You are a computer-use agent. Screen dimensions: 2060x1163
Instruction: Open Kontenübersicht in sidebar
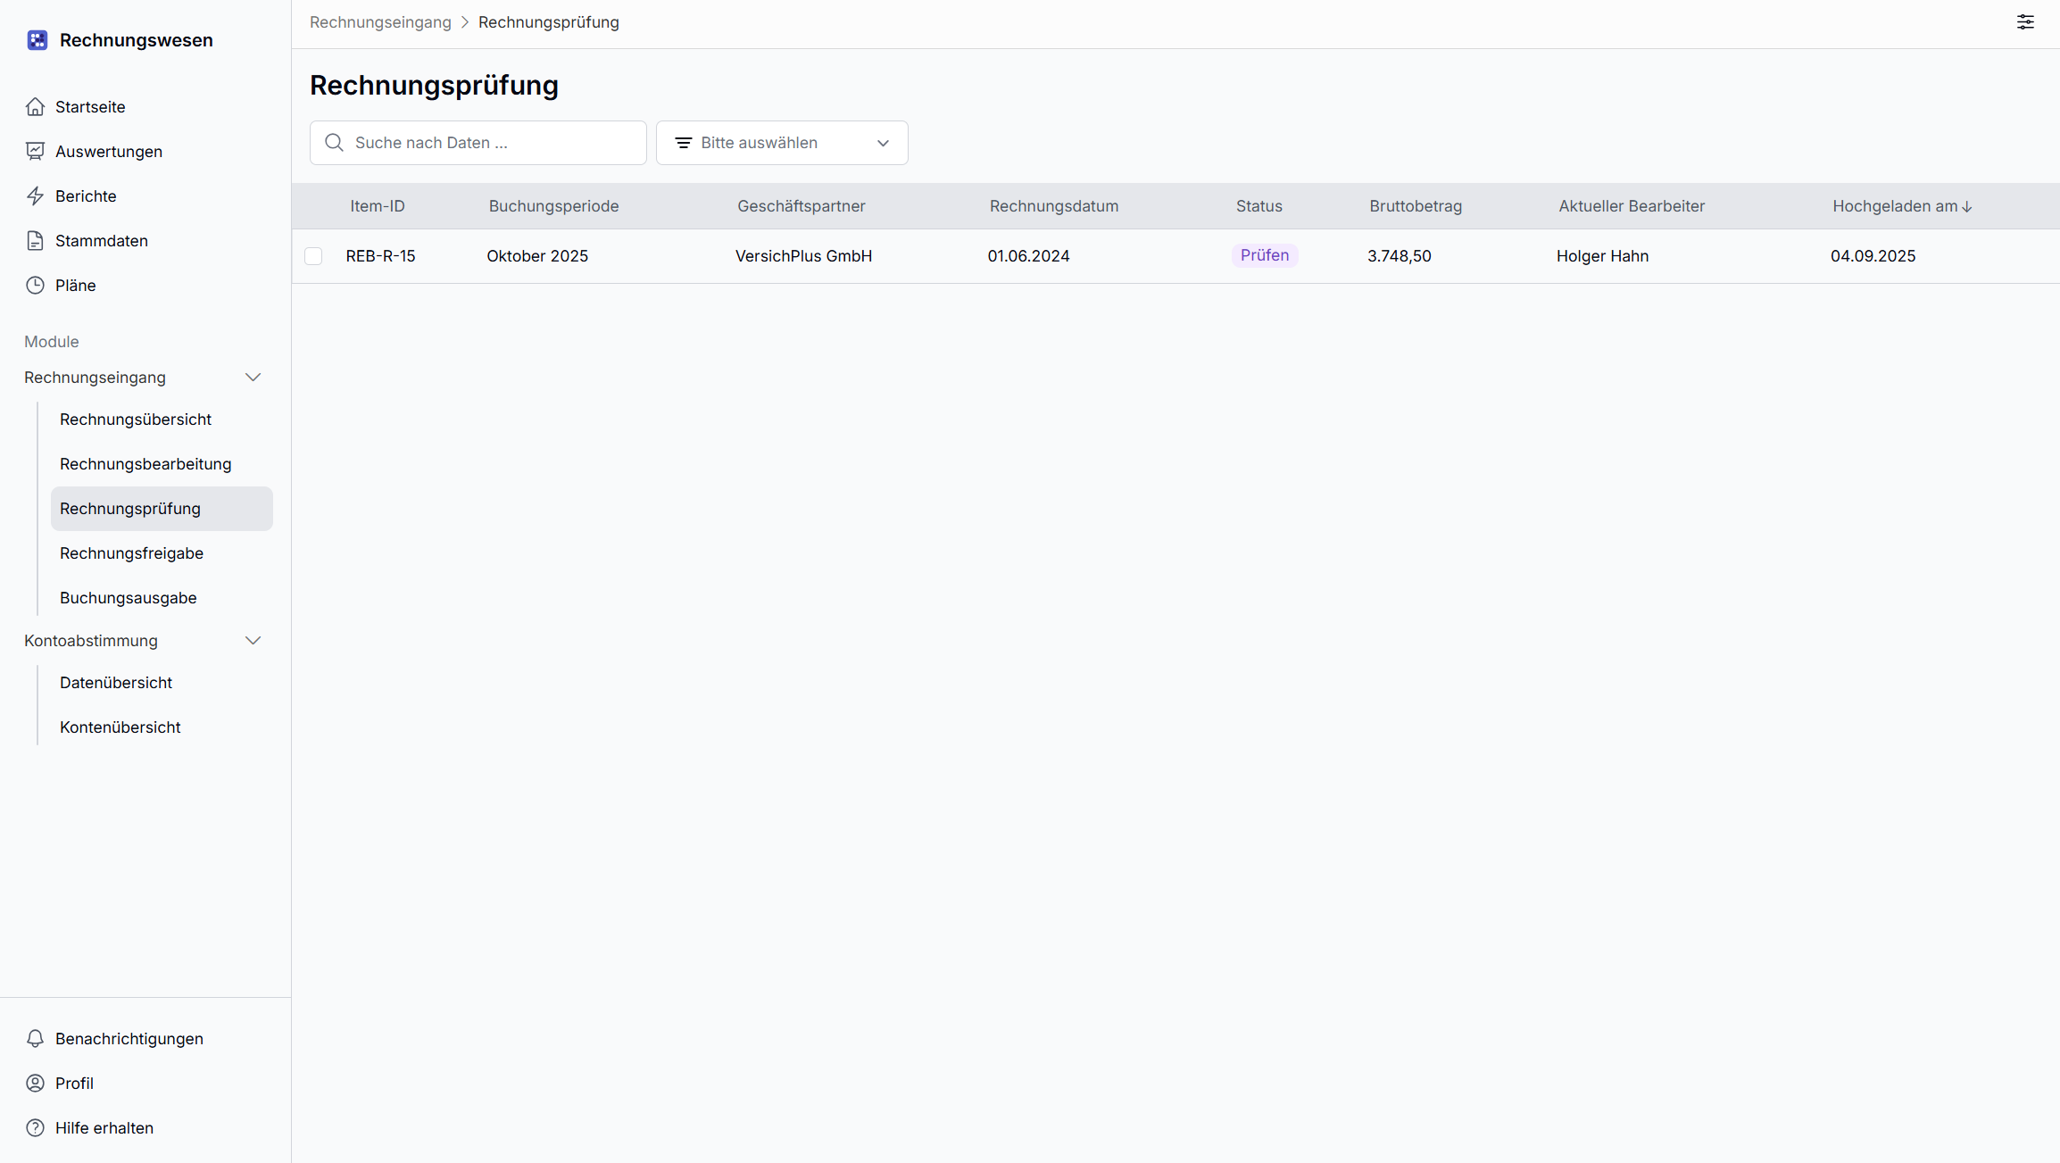[x=120, y=727]
